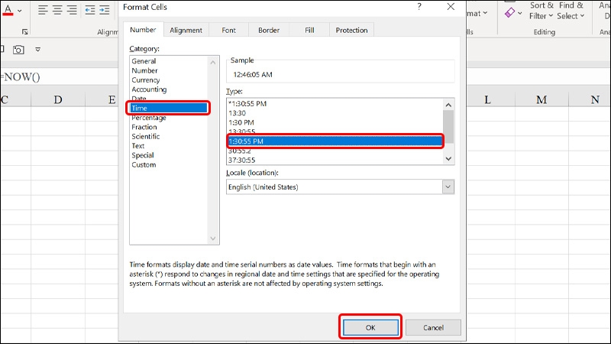611x344 pixels.
Task: Select Currency category
Action: [x=146, y=80]
